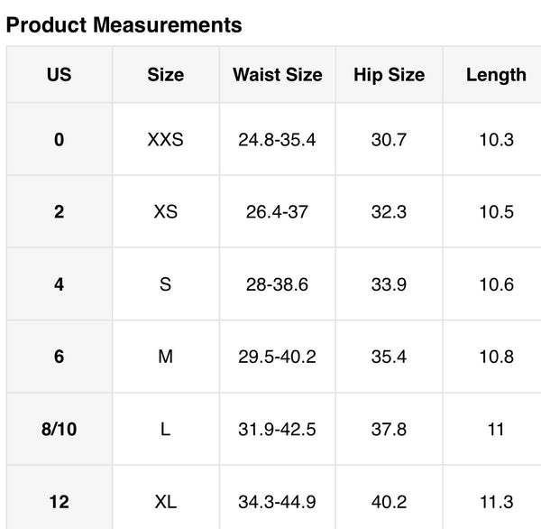Image resolution: width=541 pixels, height=529 pixels.
Task: Click waist value 31.9-42.5
Action: [277, 429]
